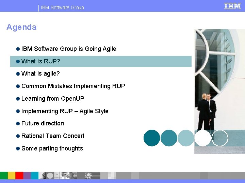Select 'Some parting thoughts' agenda item
This screenshot has height=183, width=245.
[52, 148]
